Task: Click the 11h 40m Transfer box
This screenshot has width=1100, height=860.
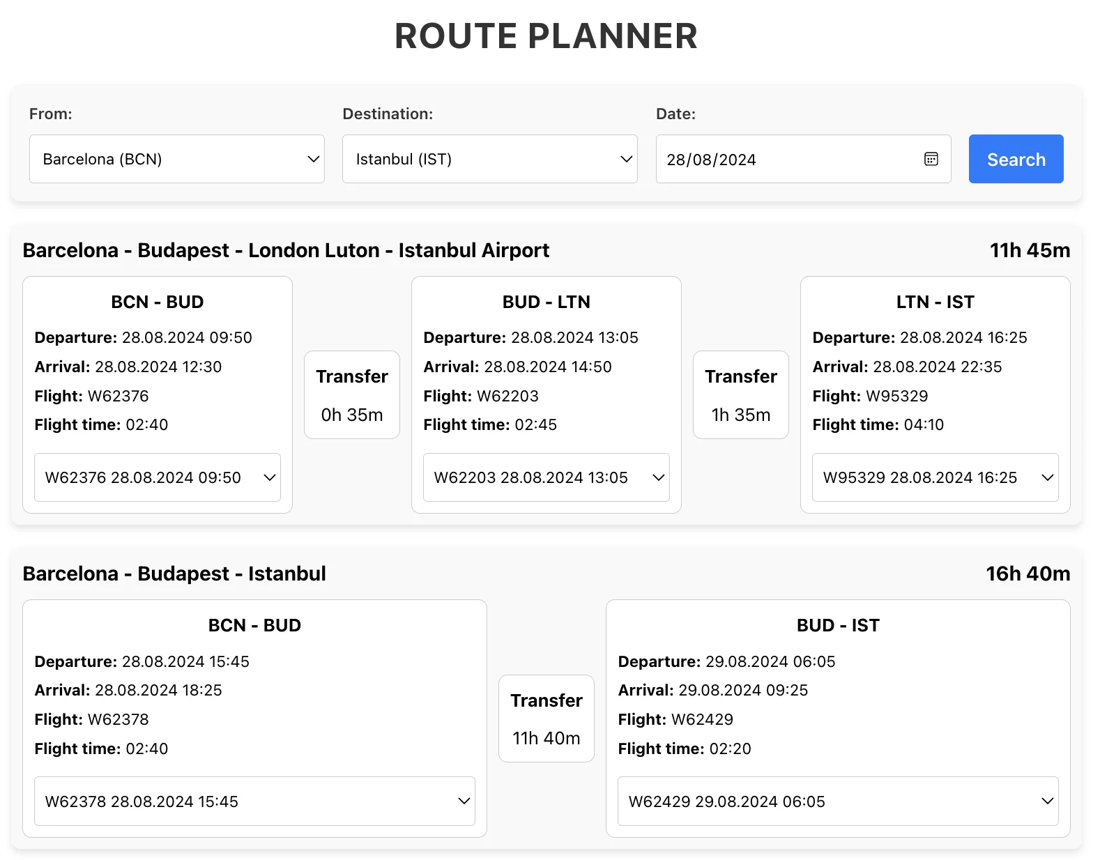Action: [546, 719]
